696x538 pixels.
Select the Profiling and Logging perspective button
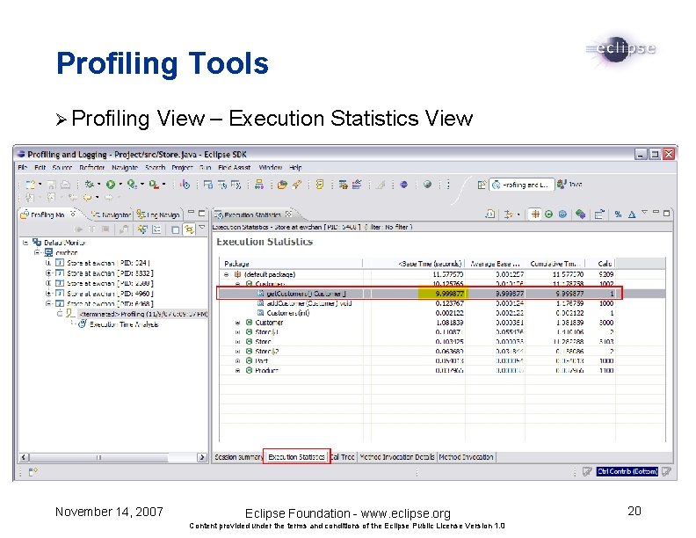coord(521,185)
